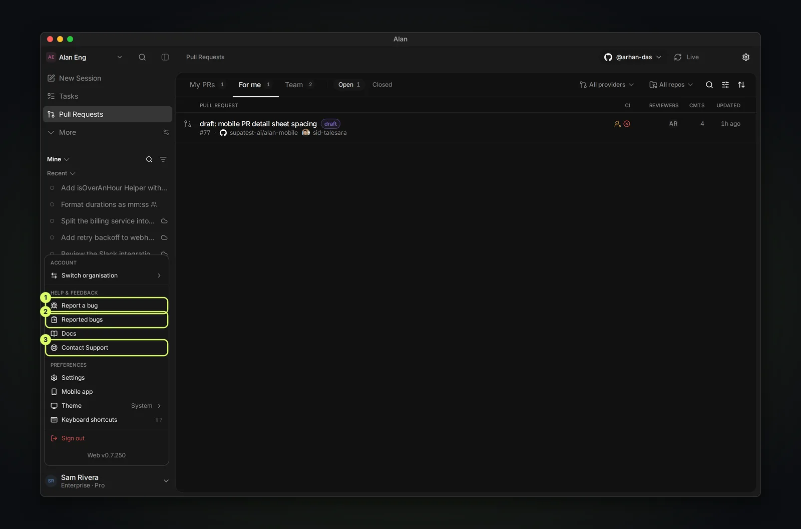
Task: Click the AR reviewer badge
Action: point(673,124)
